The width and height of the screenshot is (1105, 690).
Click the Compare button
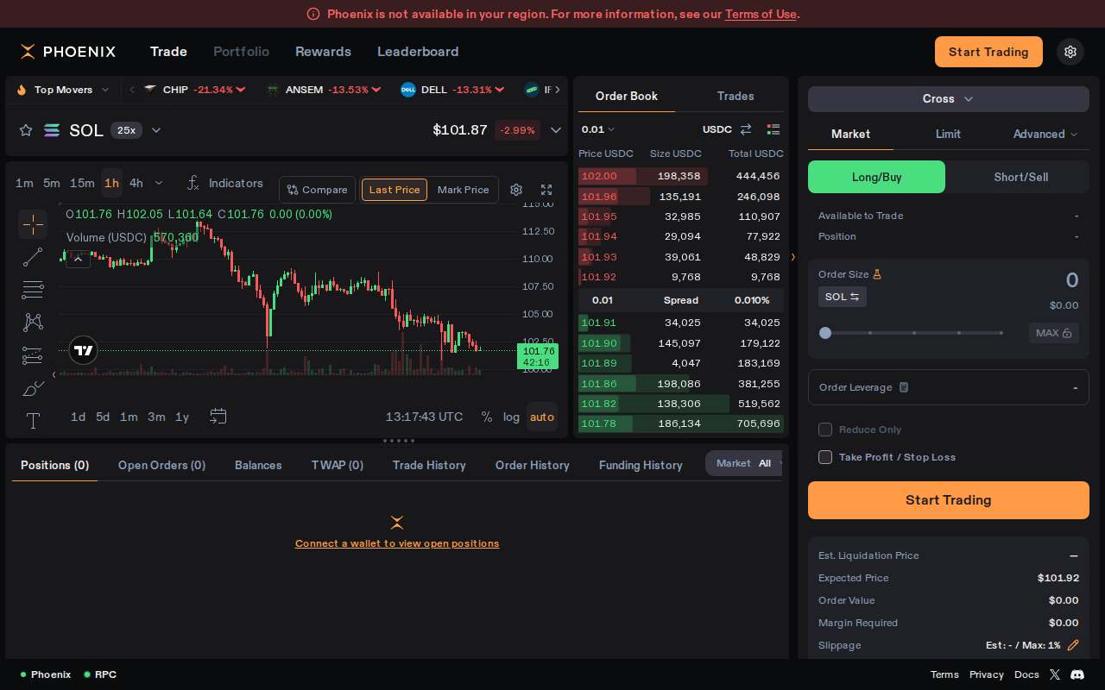[318, 190]
